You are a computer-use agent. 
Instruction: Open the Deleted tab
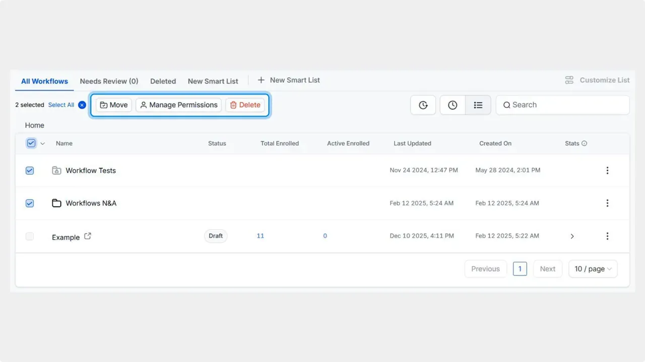[163, 81]
